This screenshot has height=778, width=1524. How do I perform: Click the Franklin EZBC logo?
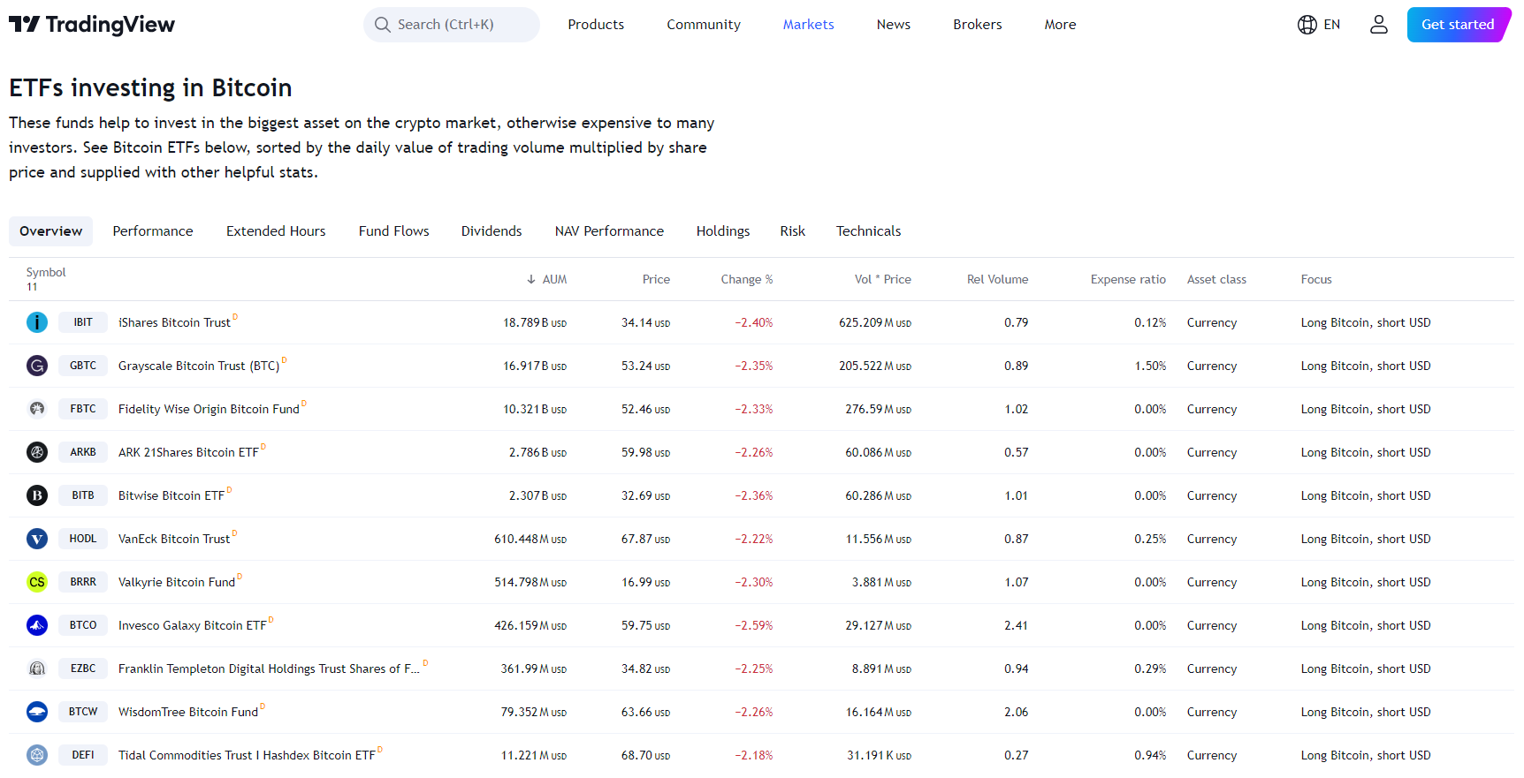[x=37, y=668]
